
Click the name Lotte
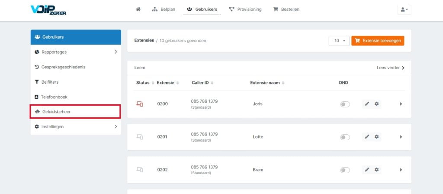coord(258,137)
